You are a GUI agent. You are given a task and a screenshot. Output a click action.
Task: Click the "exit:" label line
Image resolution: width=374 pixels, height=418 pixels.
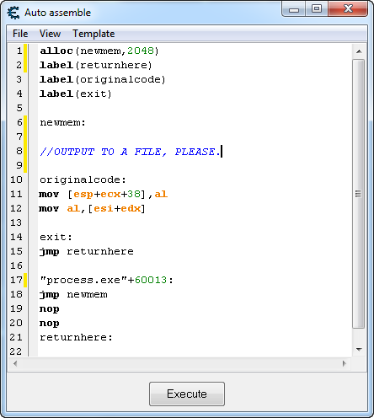click(x=56, y=237)
